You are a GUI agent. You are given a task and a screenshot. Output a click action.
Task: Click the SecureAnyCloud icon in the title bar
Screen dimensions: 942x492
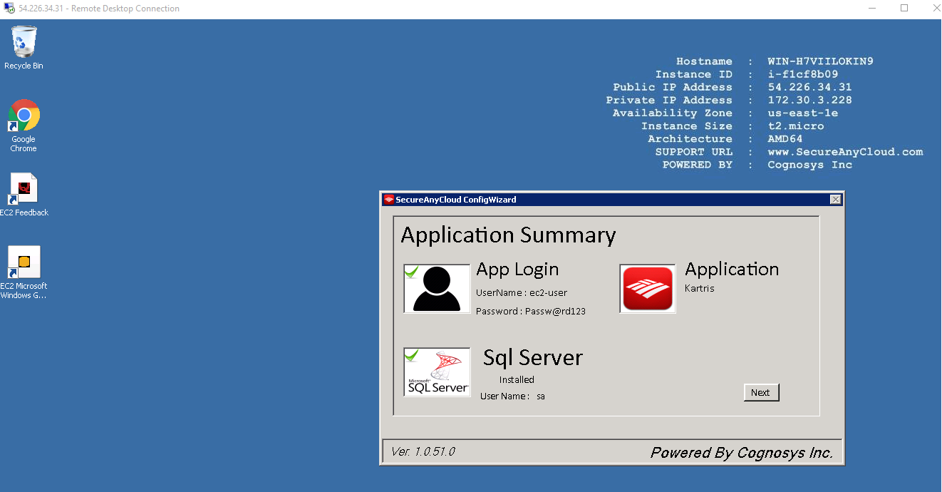tap(389, 200)
